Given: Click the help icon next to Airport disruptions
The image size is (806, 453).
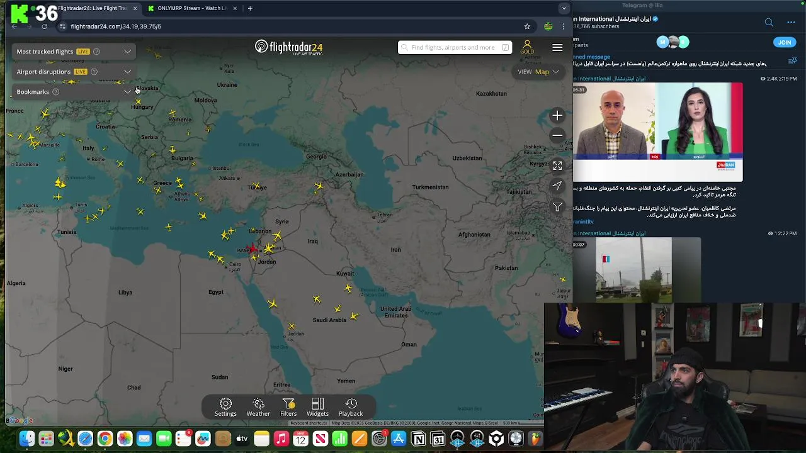Looking at the screenshot, I should click(x=94, y=72).
